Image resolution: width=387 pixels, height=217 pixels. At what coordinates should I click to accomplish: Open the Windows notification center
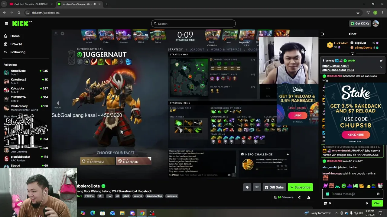pyautogui.click(x=380, y=213)
